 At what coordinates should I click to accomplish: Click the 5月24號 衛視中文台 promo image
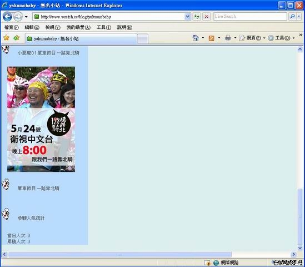pyautogui.click(x=41, y=119)
